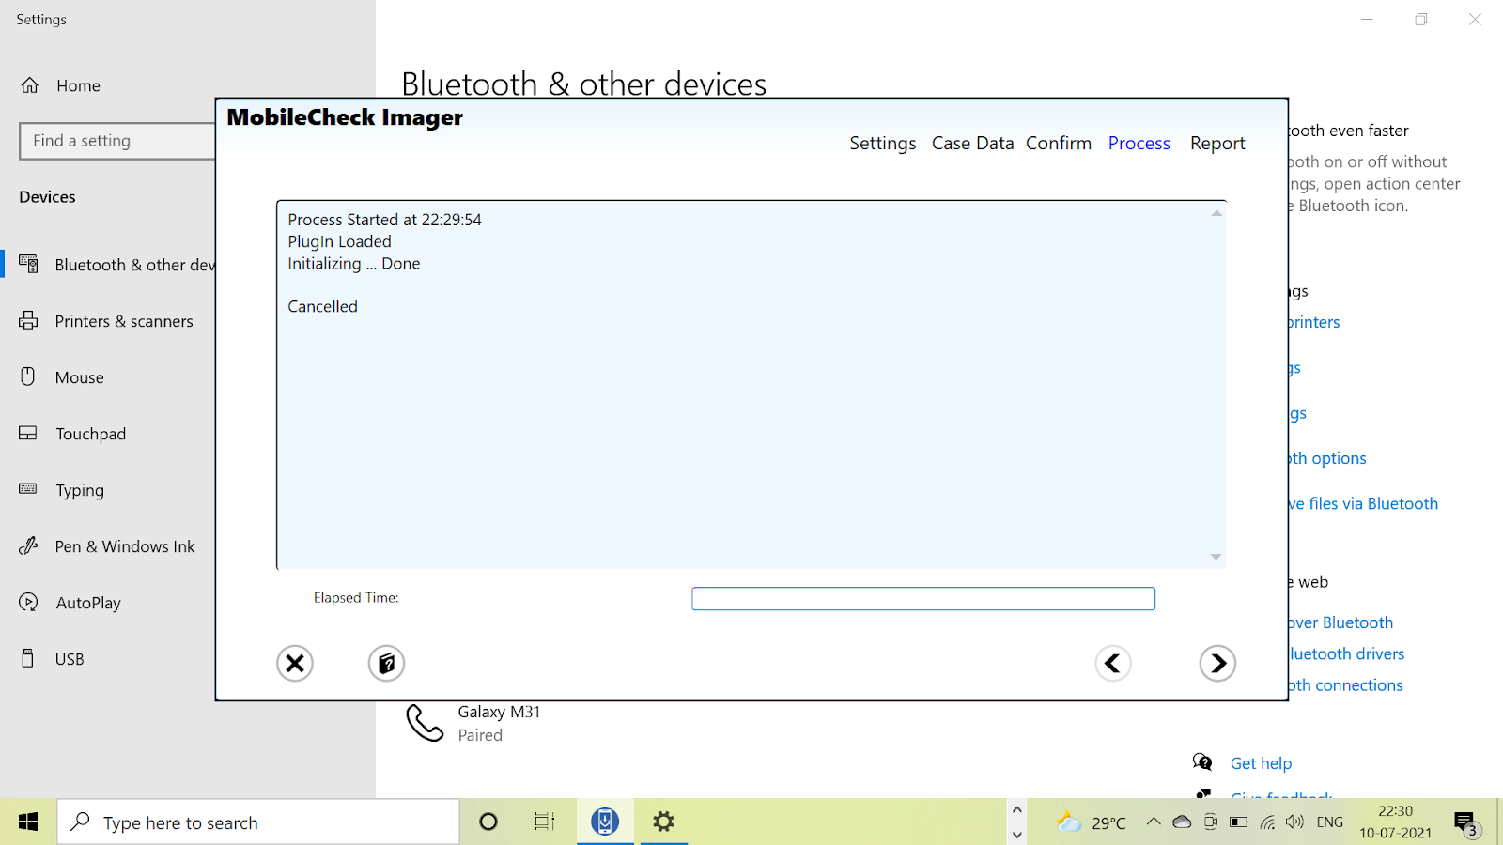Switch the ENG input language
This screenshot has width=1503, height=845.
(x=1330, y=822)
